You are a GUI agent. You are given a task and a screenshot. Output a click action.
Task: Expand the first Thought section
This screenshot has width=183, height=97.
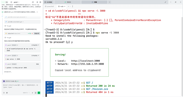8,26
